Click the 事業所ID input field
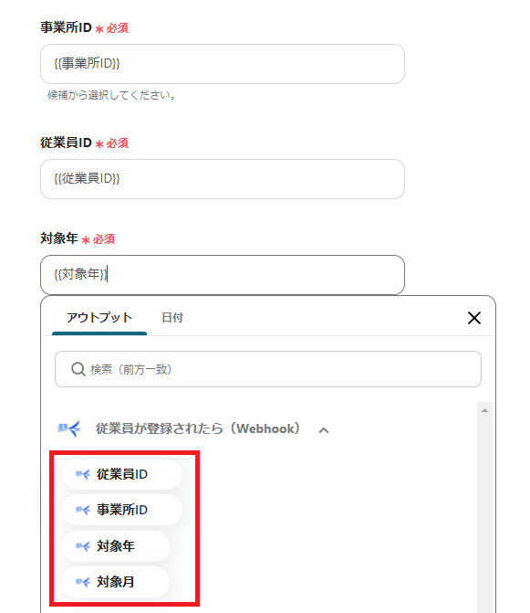Screen dimensions: 530x613 tap(223, 64)
